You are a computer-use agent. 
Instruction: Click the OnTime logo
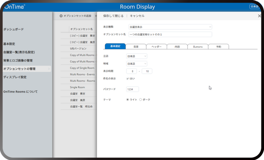15,7
